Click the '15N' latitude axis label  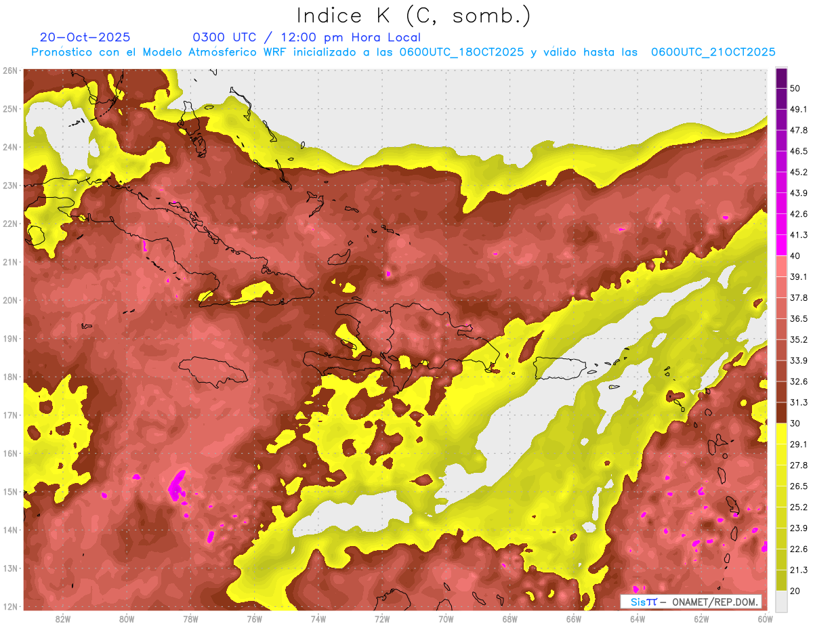click(x=10, y=491)
